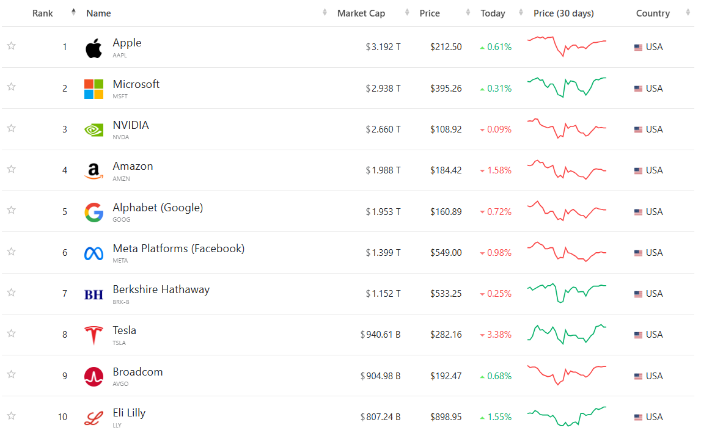Image resolution: width=701 pixels, height=436 pixels.
Task: Sort by Price using the sort arrows
Action: 468,12
